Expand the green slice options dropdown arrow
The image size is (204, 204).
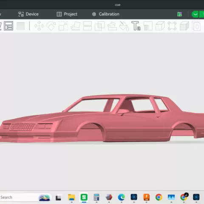click(x=195, y=14)
